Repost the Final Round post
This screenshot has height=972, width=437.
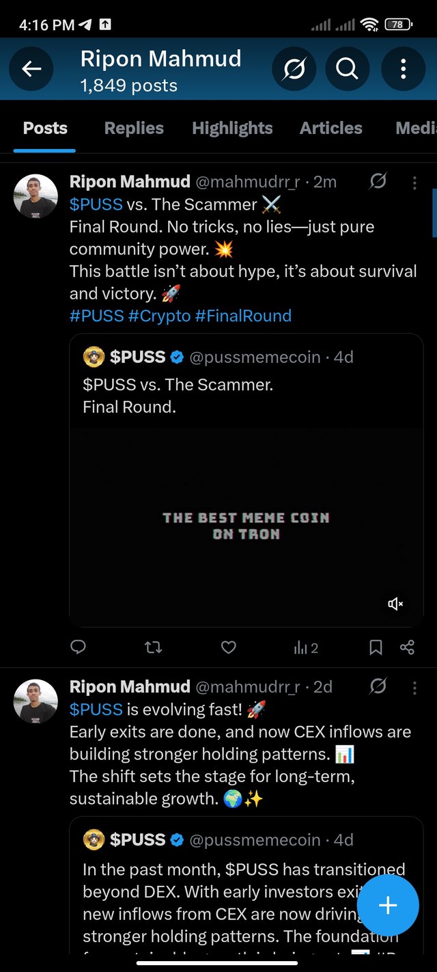(154, 647)
